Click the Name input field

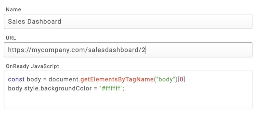(153, 21)
